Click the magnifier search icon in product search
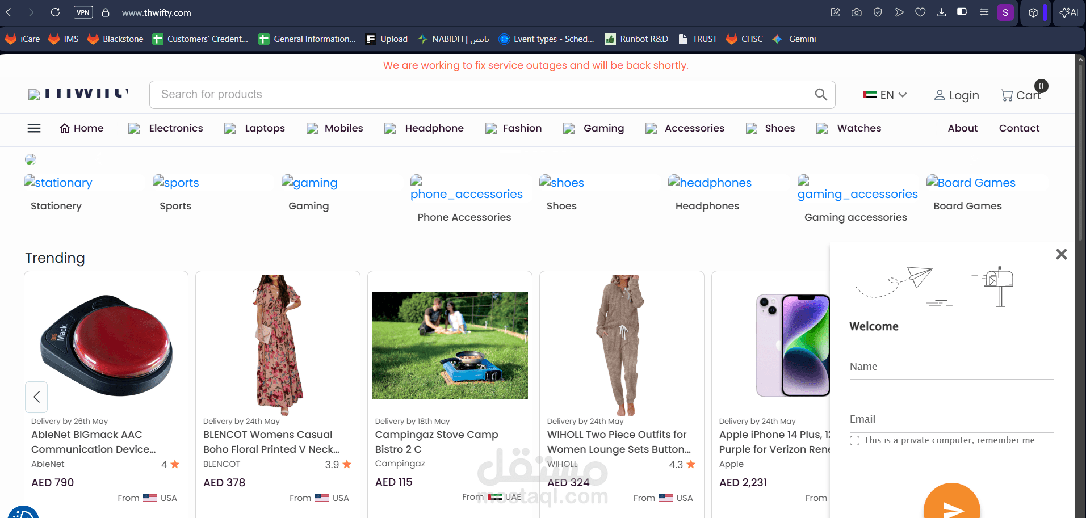Viewport: 1086px width, 518px height. tap(821, 94)
